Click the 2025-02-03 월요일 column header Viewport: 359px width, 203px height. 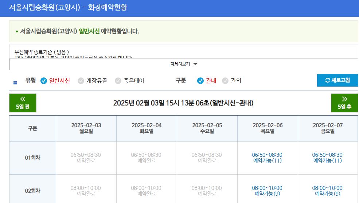coord(86,128)
